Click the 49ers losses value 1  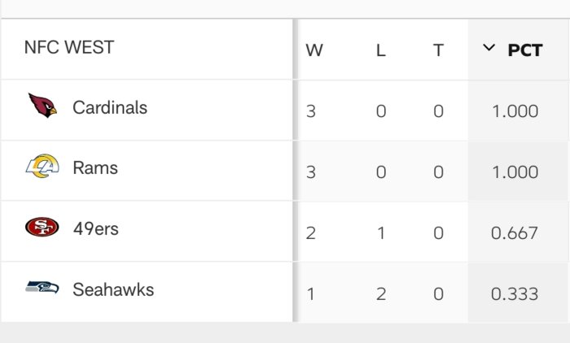380,233
